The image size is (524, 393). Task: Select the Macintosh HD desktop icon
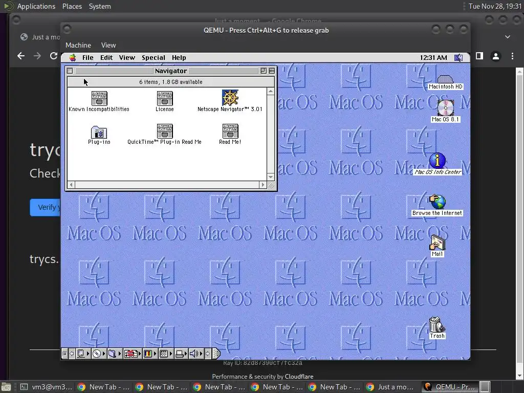[x=446, y=79]
